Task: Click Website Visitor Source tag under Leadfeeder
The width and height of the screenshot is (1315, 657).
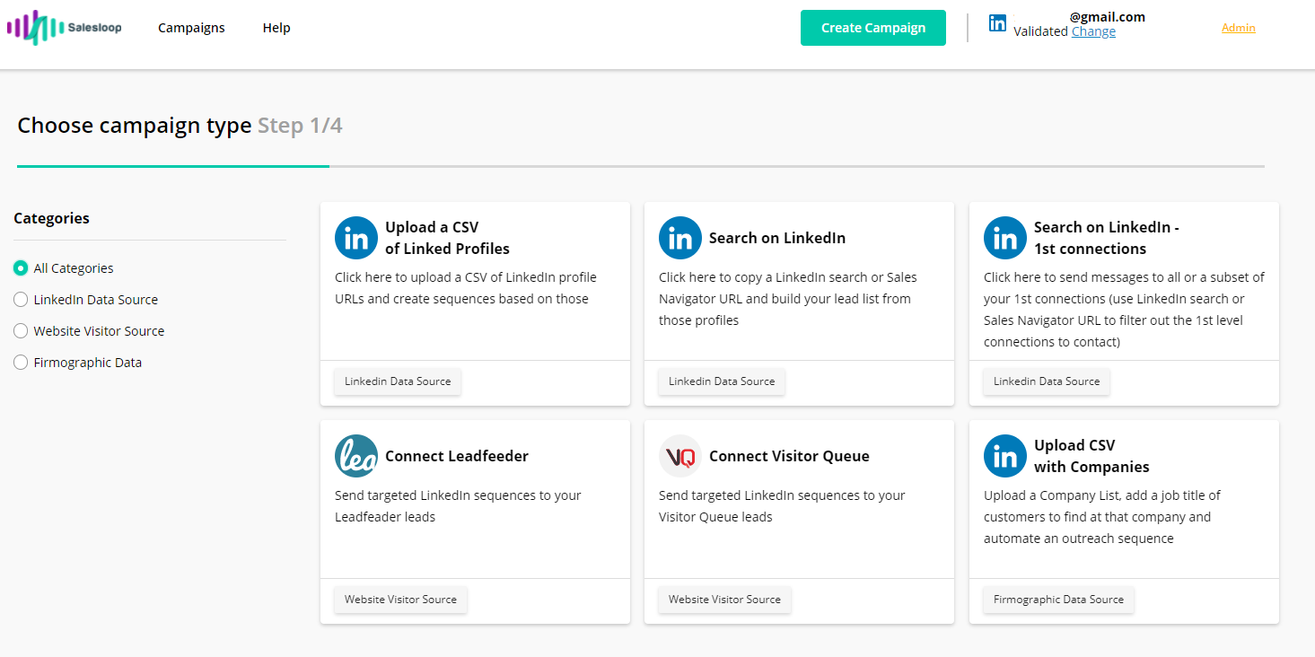Action: tap(400, 600)
